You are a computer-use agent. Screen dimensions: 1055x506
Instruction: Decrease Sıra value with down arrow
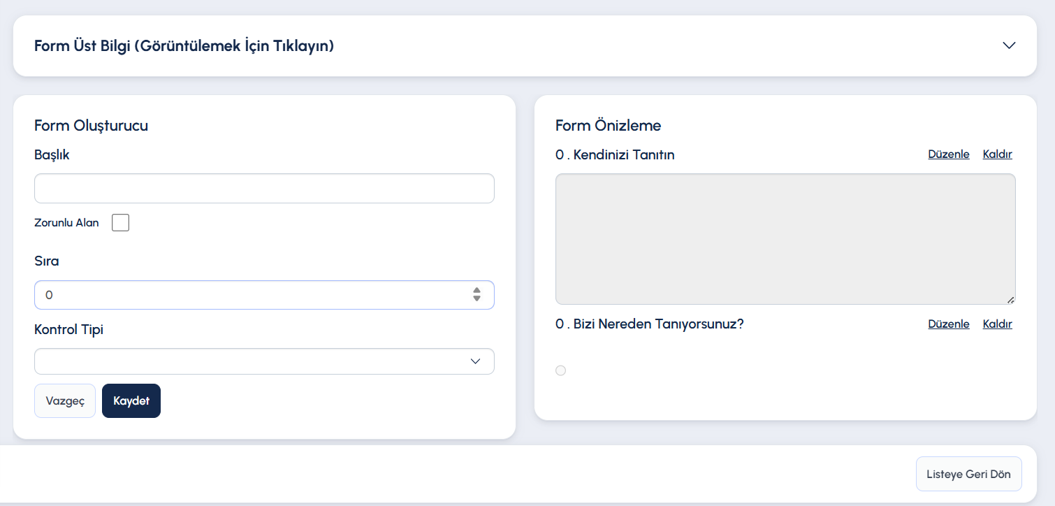[476, 299]
